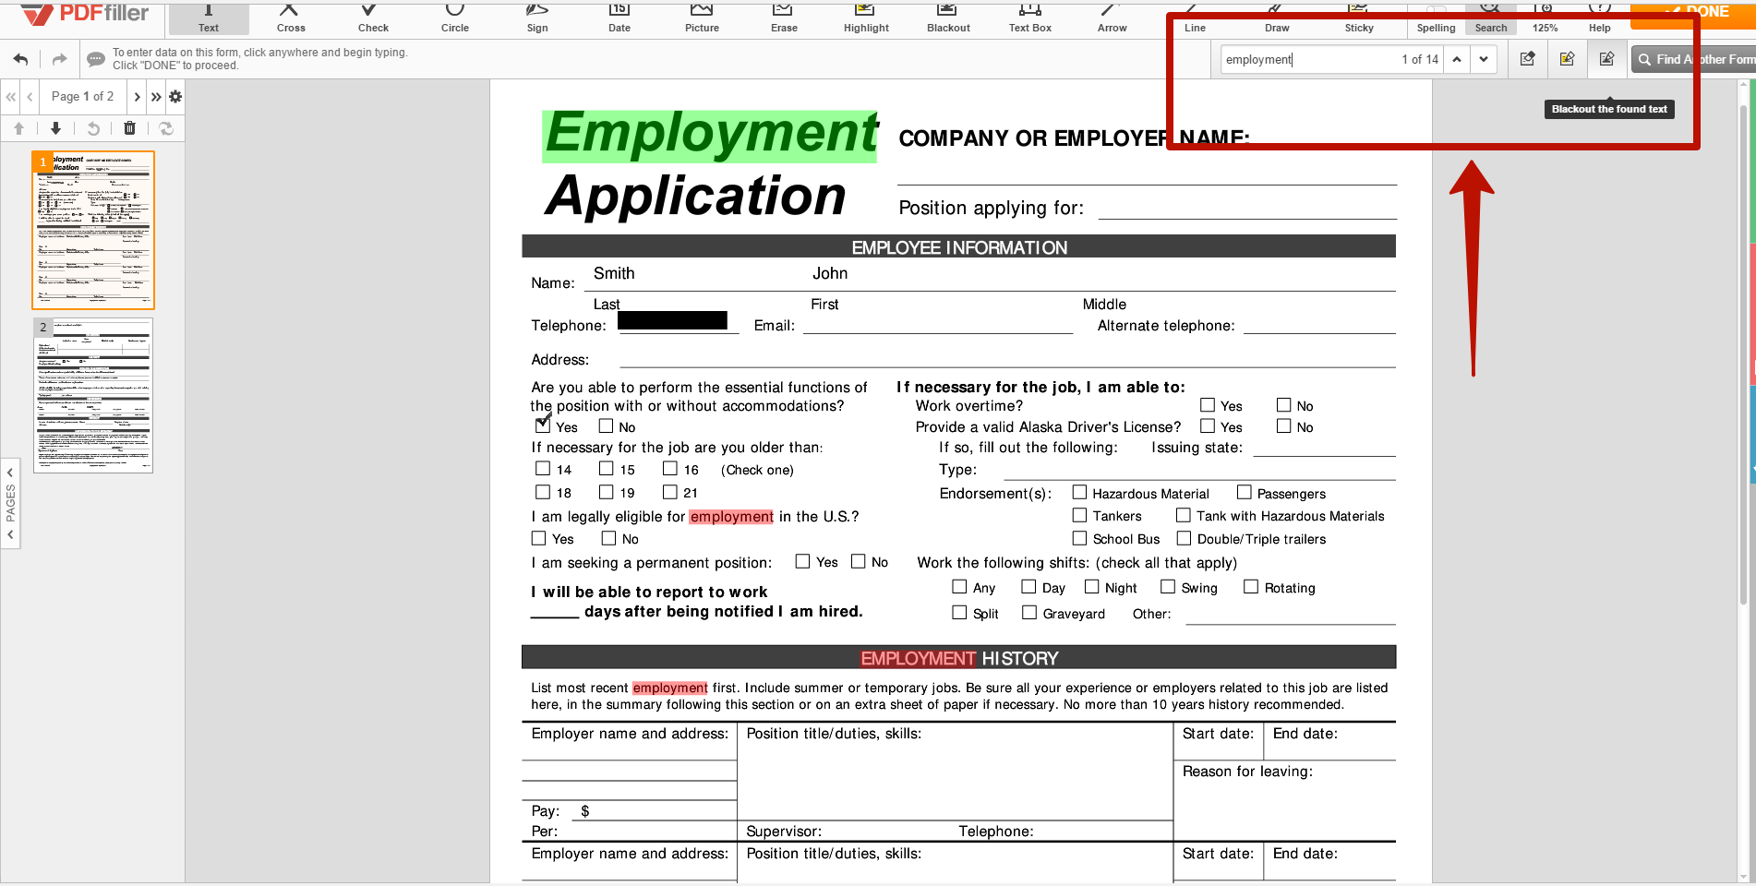Image resolution: width=1756 pixels, height=886 pixels.
Task: Tick the age 14 checkbox
Action: pos(543,468)
